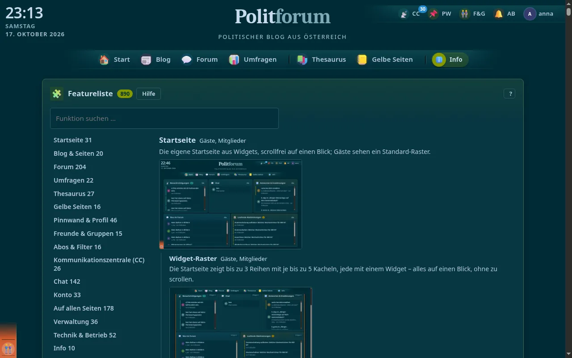Screen dimensions: 572x358
Task: Go to the Umfragen menu item
Action: (260, 60)
